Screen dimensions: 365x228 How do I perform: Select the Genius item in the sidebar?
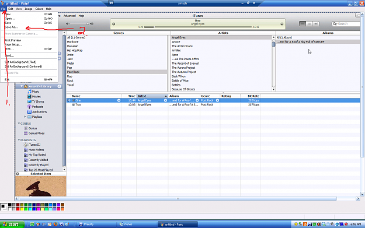click(x=30, y=128)
